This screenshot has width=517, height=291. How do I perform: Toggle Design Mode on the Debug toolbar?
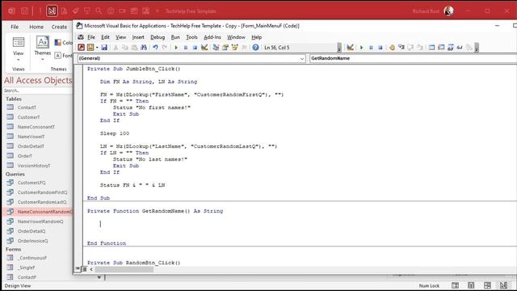(350, 48)
